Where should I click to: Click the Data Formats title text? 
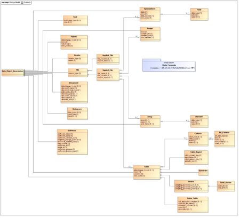(x=169, y=65)
